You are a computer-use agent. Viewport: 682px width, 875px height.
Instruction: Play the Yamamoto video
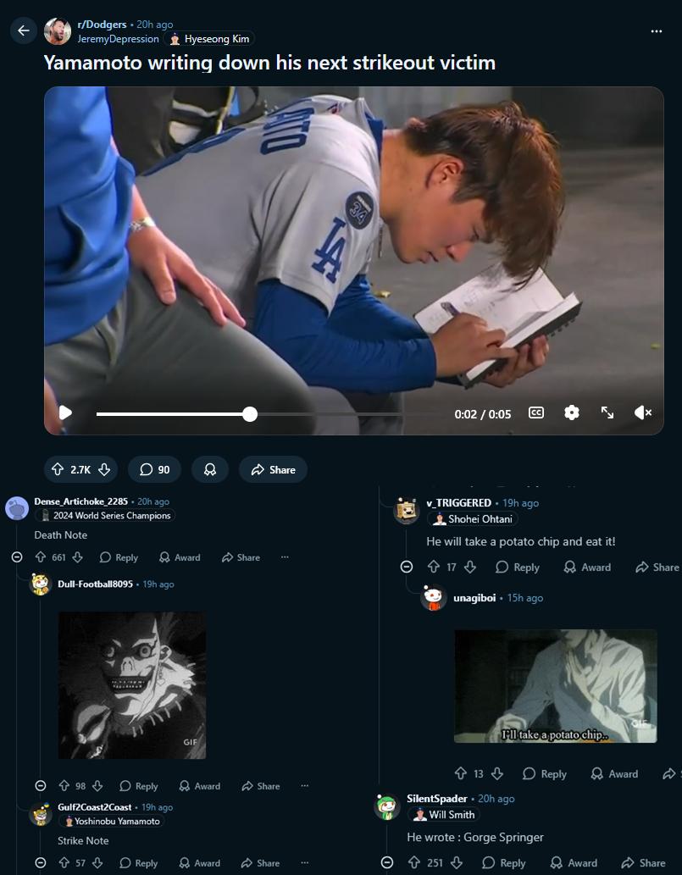click(65, 413)
